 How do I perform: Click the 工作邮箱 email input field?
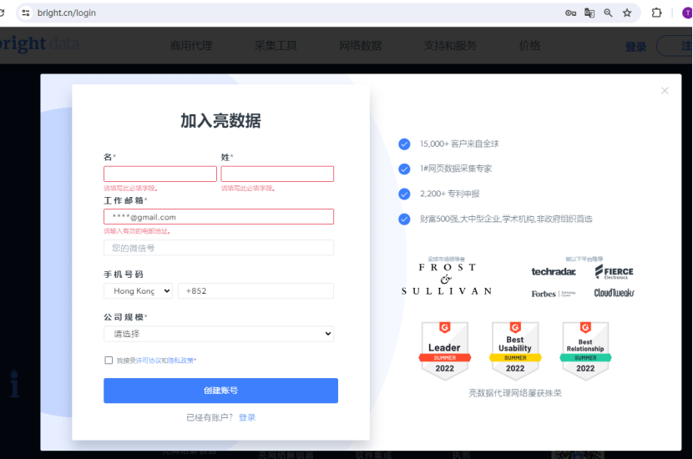point(219,217)
